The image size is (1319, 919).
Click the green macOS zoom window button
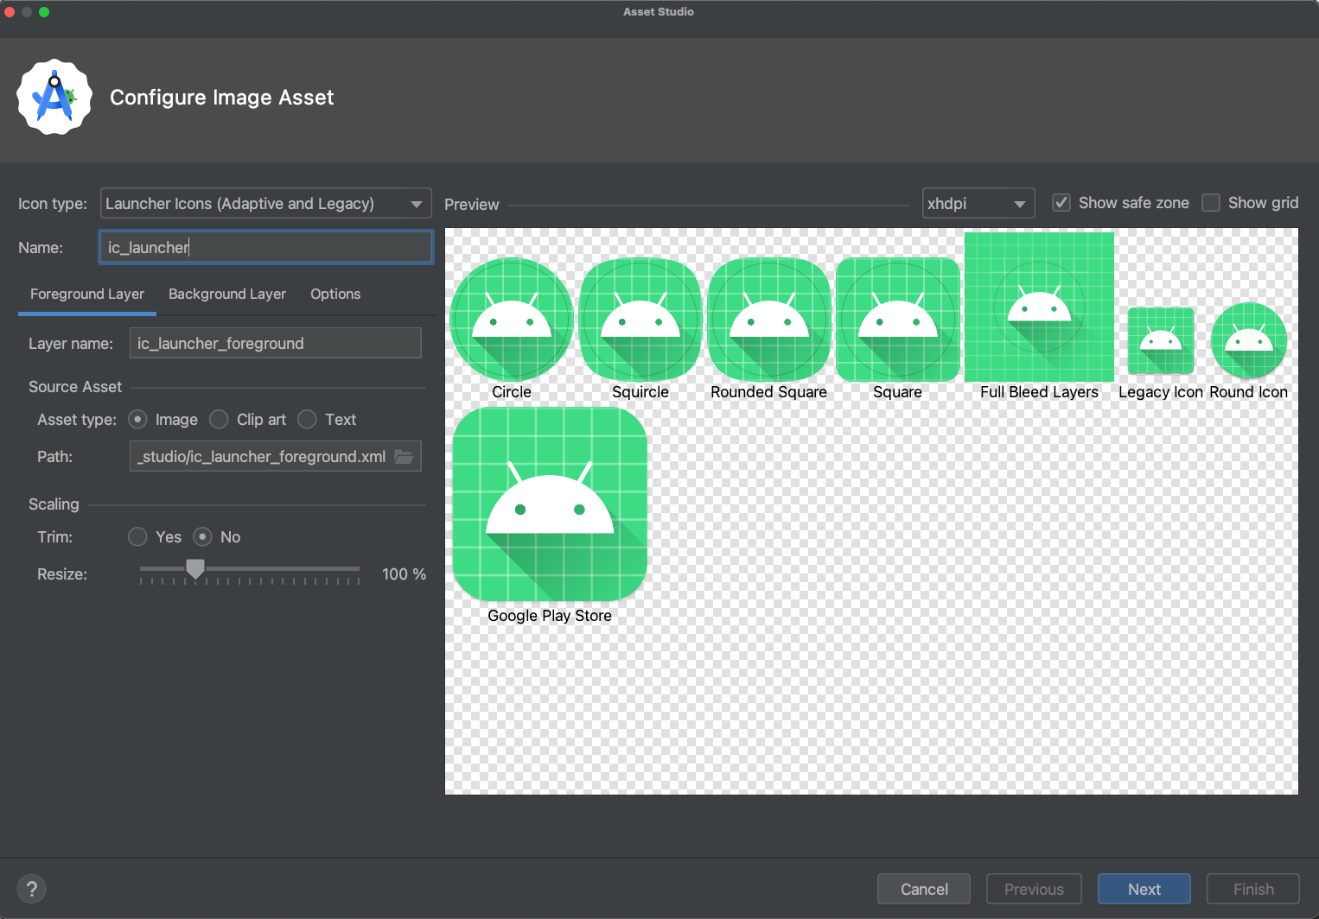44,12
